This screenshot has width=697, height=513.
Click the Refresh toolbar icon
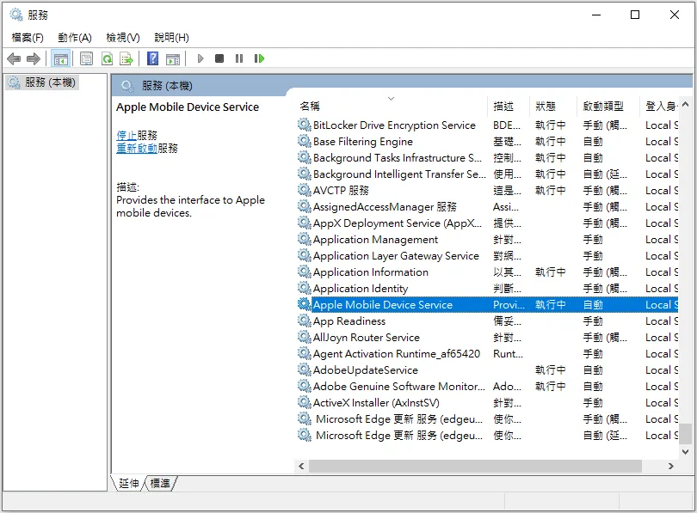tap(107, 58)
